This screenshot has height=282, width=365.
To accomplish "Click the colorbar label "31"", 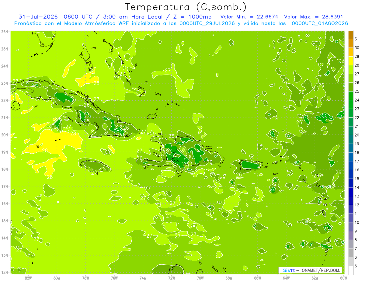I will click(357, 39).
